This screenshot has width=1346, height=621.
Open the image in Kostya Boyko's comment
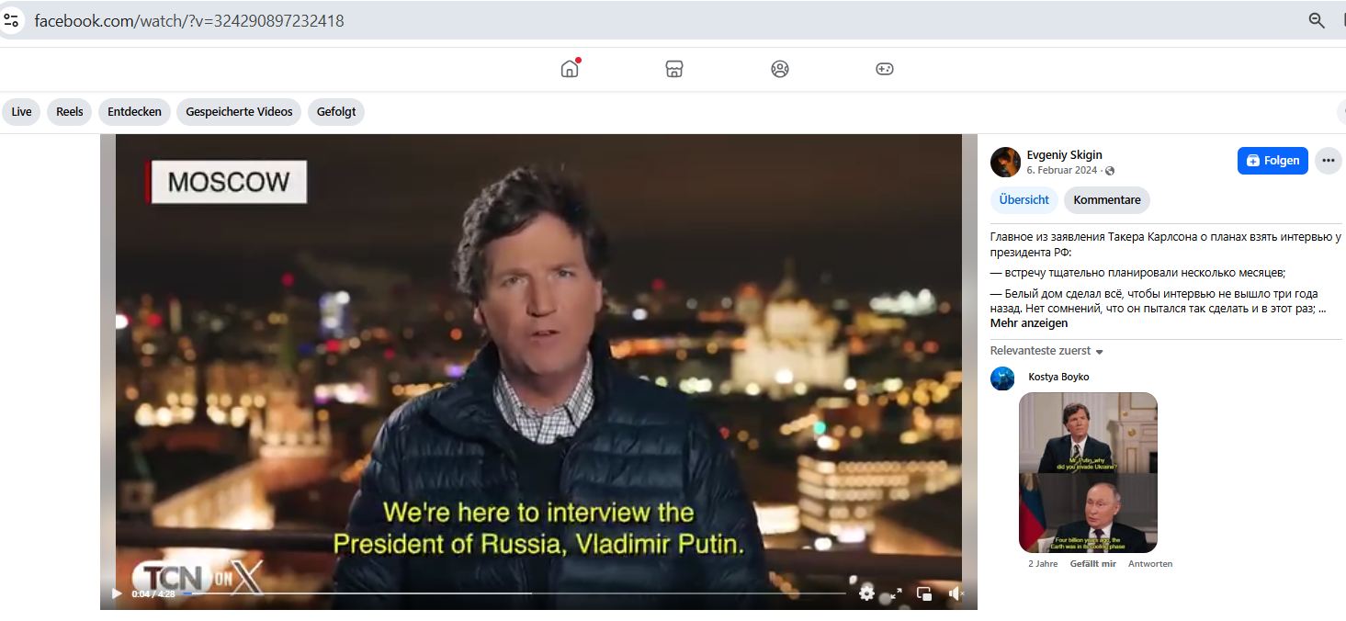coord(1088,472)
